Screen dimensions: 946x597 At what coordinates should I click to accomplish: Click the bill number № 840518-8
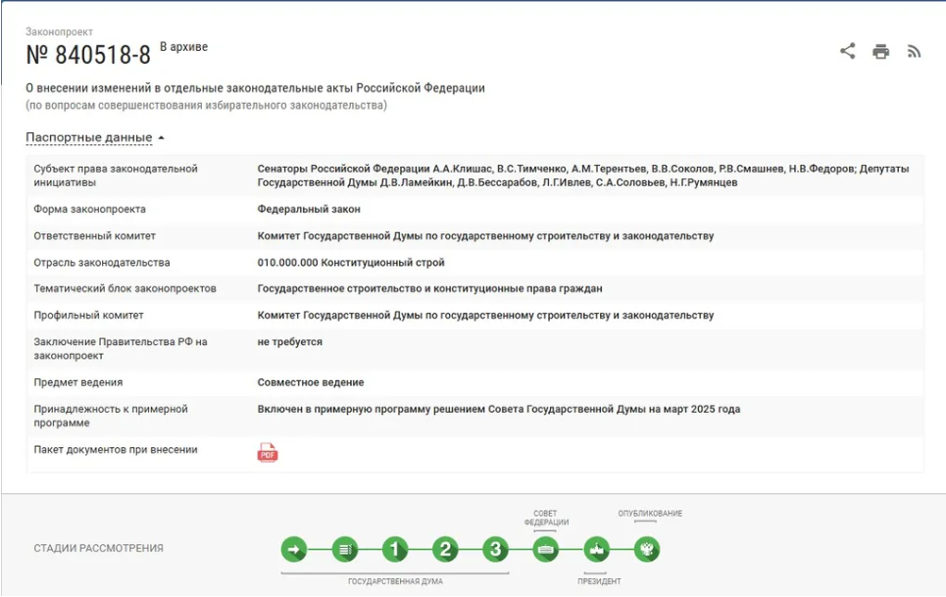[x=88, y=55]
